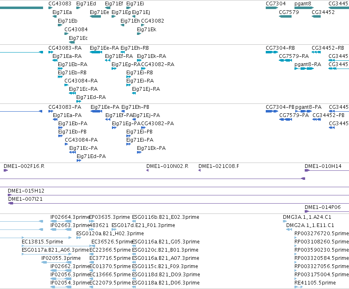The image size is (349, 289).
Task: Select protein Eig71Eb-PB
Action: tap(72, 132)
